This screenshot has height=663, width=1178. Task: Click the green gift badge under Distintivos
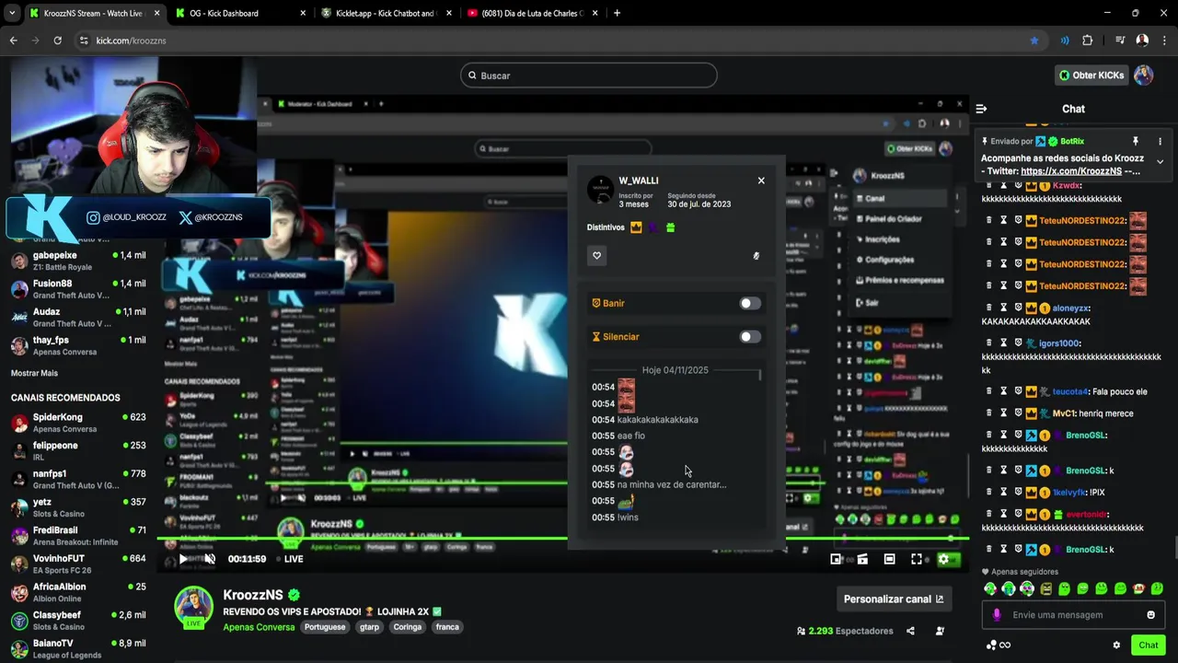click(670, 227)
